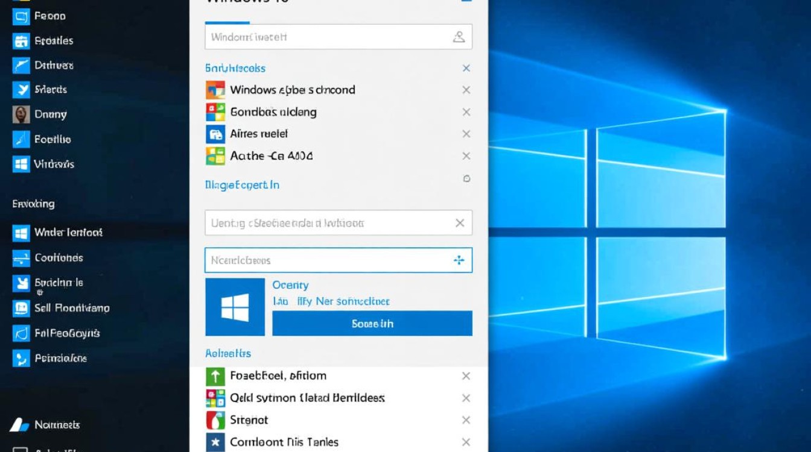Click the blue Barjutecoks section heading

point(235,68)
